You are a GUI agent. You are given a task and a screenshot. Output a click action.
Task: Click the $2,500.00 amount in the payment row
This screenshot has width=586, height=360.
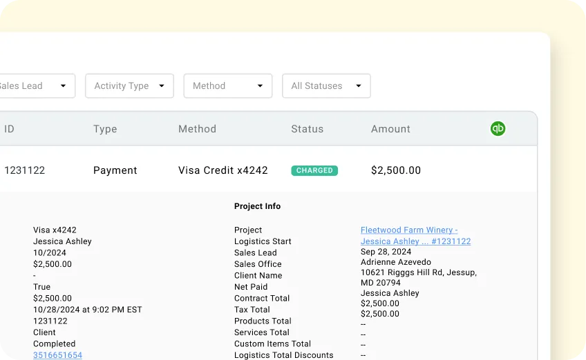click(396, 170)
